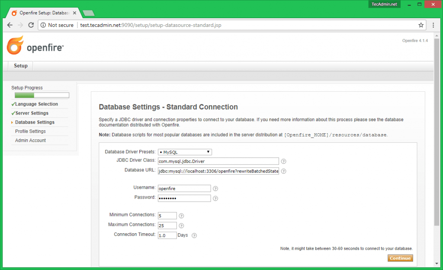The height and width of the screenshot is (270, 443).
Task: Select Profile Settings step
Action: (30, 132)
